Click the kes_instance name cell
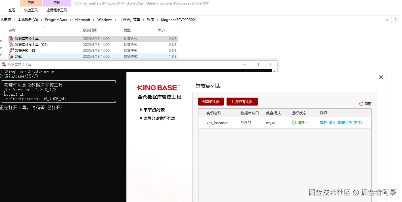 pos(217,123)
